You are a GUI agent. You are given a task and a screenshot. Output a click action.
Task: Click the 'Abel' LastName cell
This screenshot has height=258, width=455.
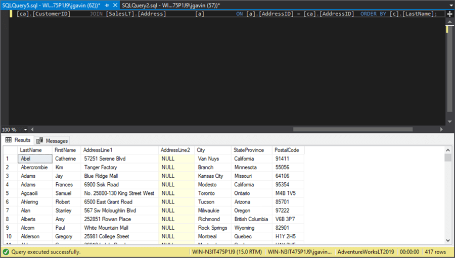coord(35,159)
